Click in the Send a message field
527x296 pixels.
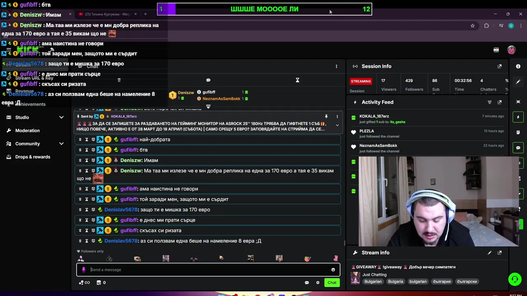click(x=208, y=270)
